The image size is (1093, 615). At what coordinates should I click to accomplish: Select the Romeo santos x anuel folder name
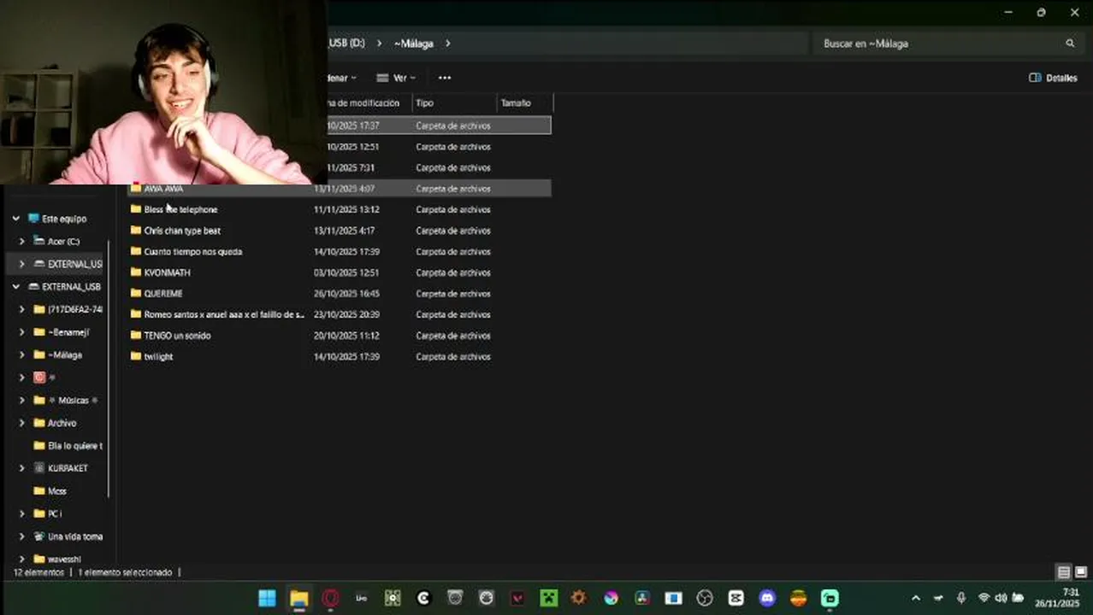(x=224, y=314)
